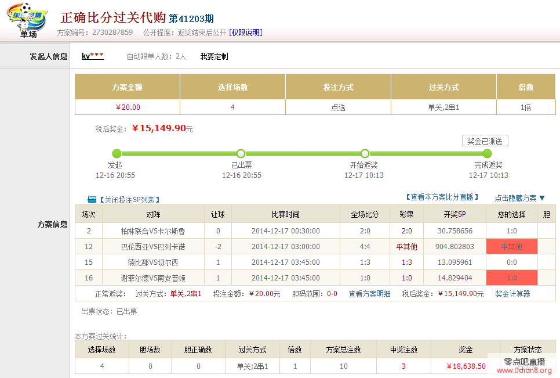560x378 pixels.
Task: View live scores via 查看本方案比分直播
Action: point(442,197)
